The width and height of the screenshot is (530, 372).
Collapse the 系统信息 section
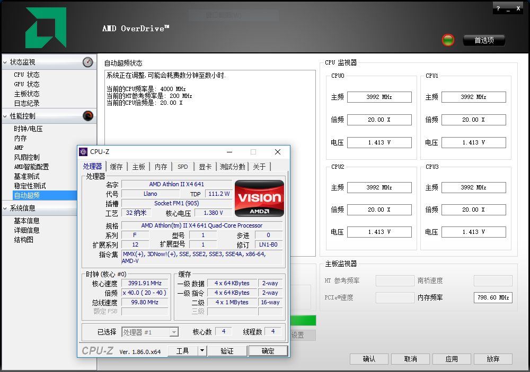pyautogui.click(x=5, y=208)
